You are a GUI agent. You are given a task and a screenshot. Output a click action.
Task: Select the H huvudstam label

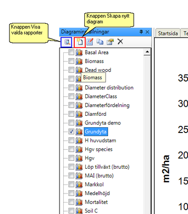[x=100, y=141]
